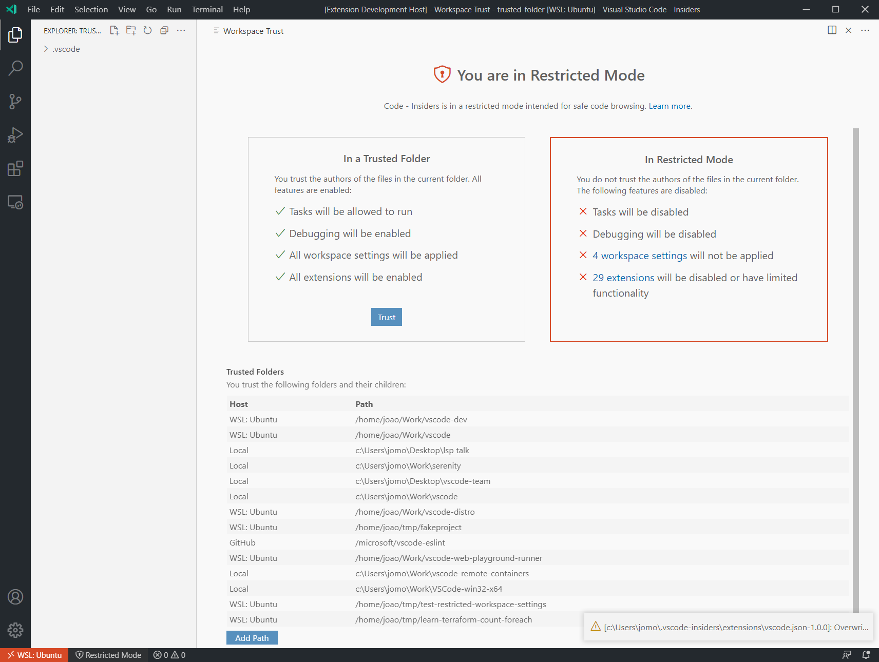
Task: Open the notifications bell
Action: pyautogui.click(x=867, y=655)
